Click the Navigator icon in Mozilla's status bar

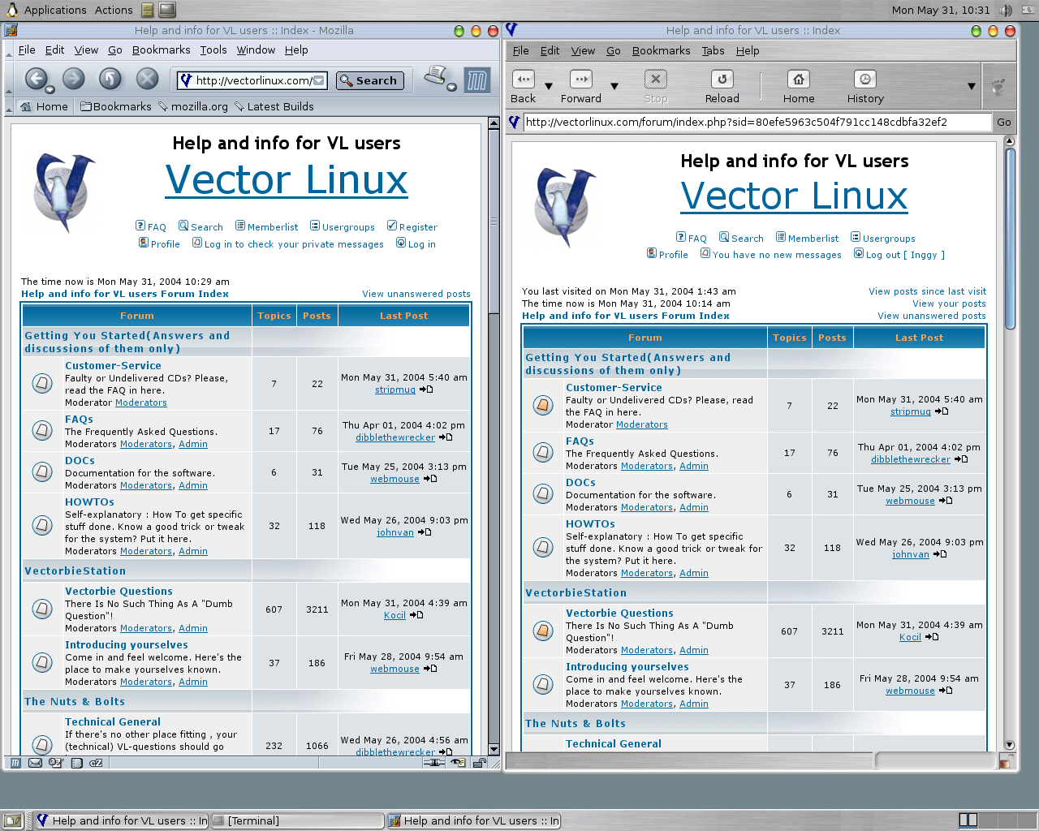15,763
